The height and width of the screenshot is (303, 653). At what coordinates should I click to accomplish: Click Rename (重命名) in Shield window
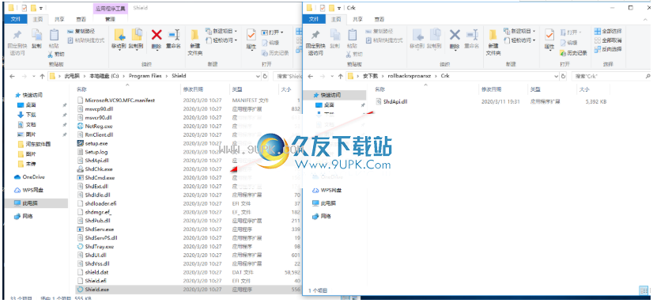pos(173,40)
